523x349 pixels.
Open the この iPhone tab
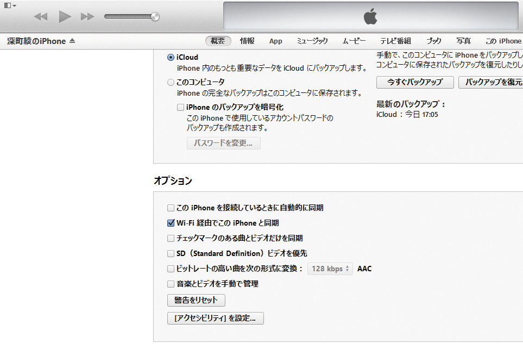point(503,41)
